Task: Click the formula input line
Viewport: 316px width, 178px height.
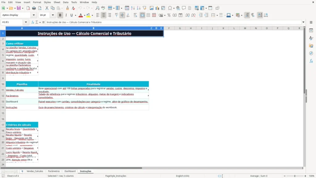Action: coord(173,22)
